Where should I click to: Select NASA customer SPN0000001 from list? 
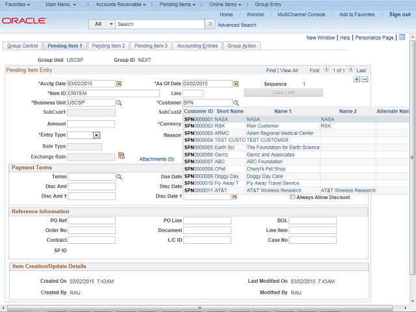point(199,120)
